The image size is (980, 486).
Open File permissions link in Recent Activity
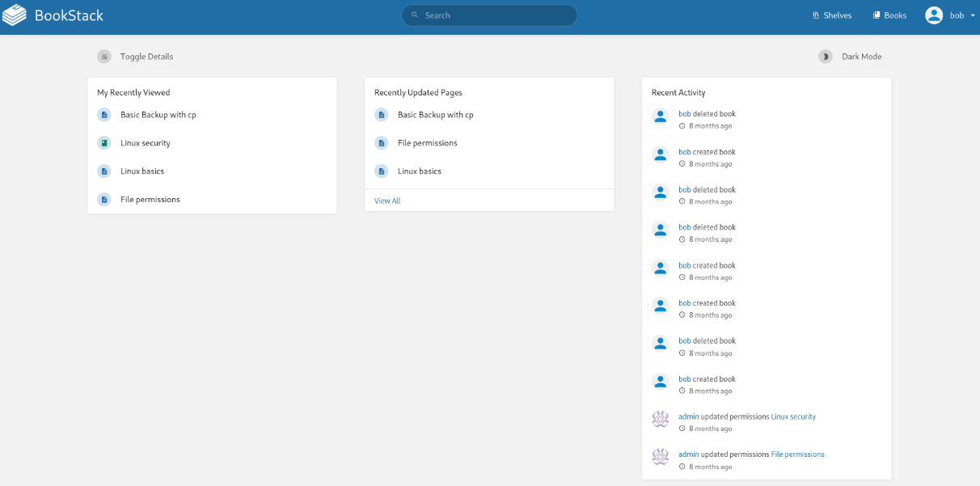pos(797,454)
